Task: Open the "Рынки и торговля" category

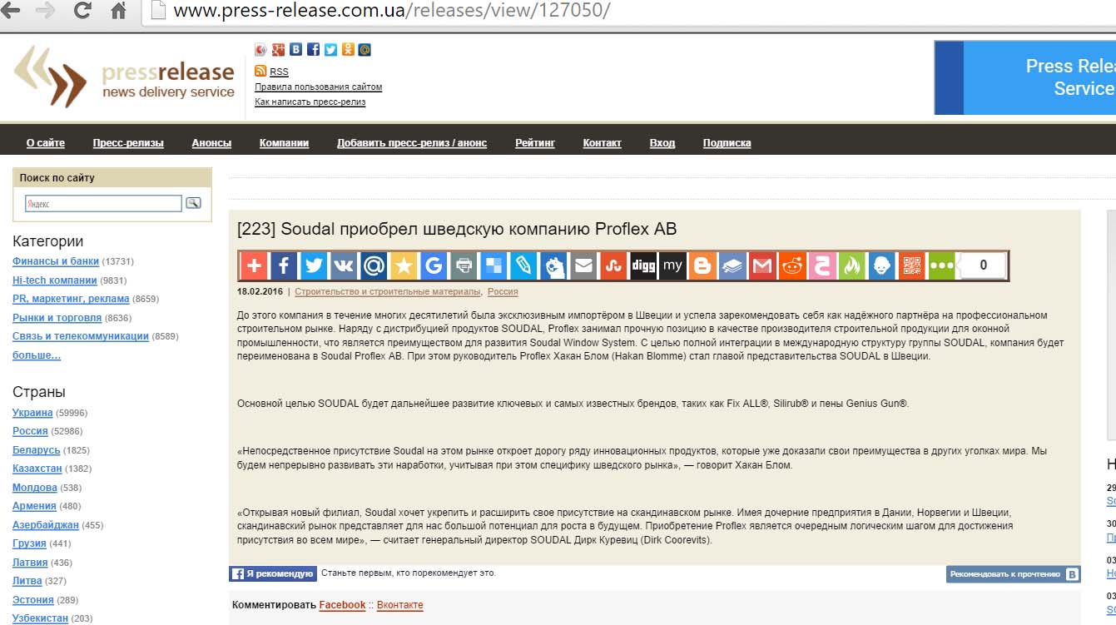Action: [57, 318]
